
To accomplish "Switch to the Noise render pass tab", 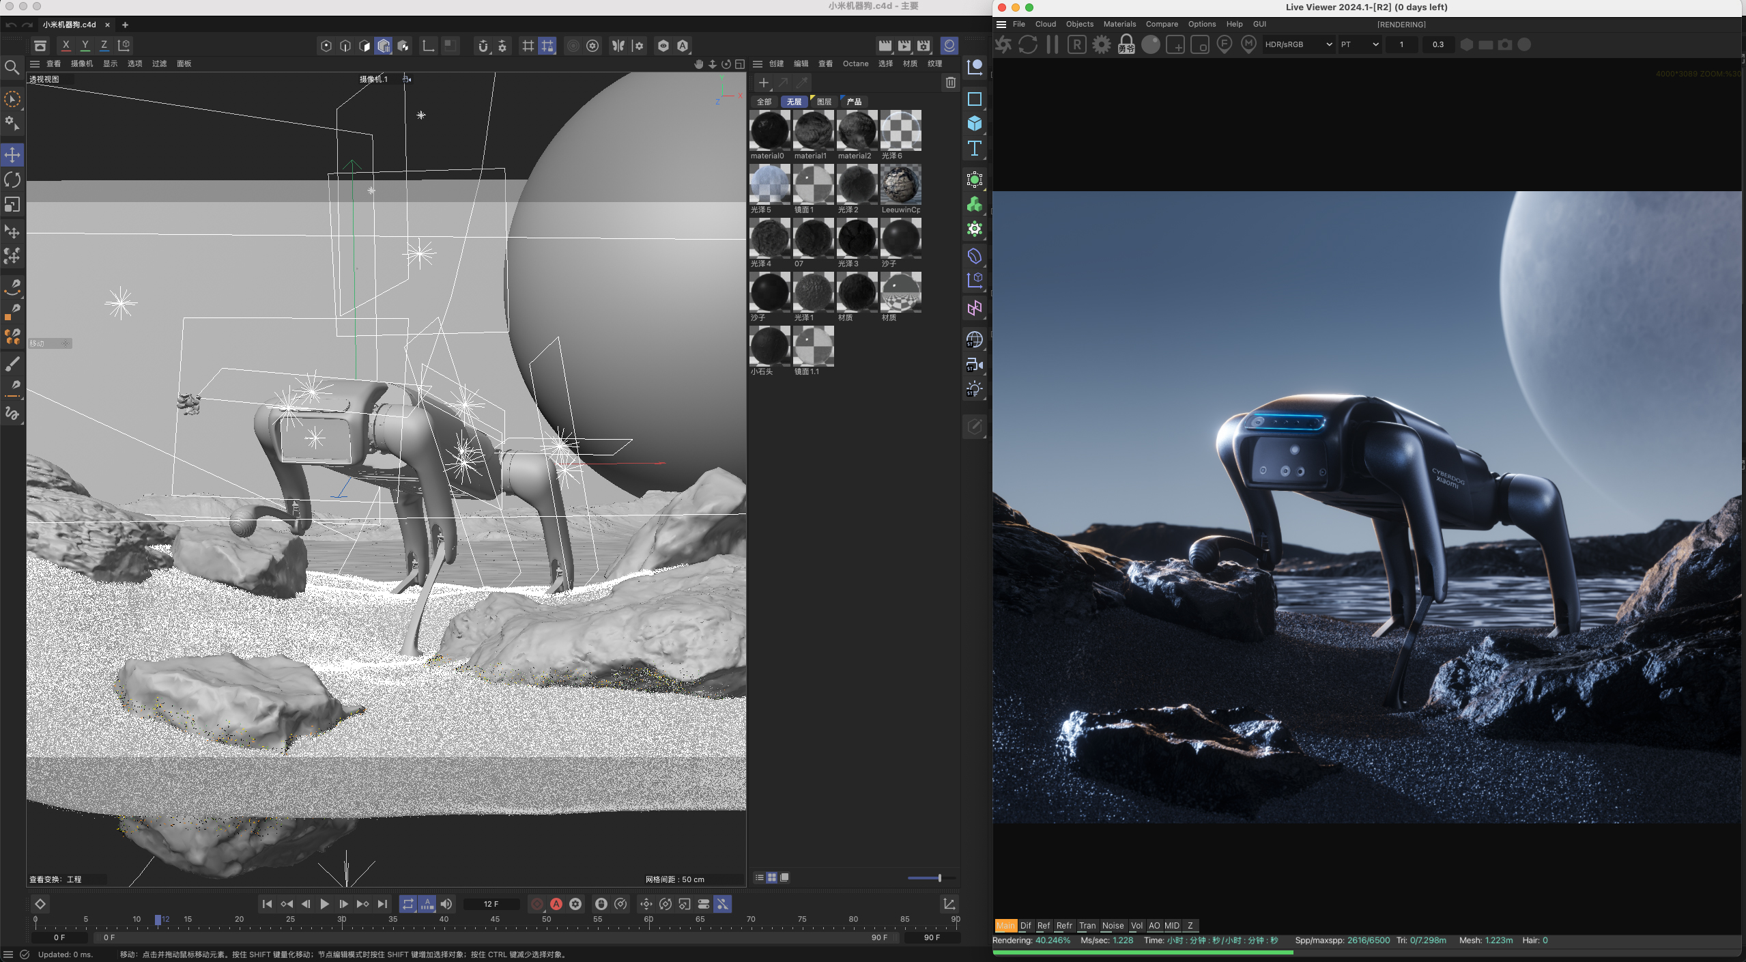I will click(1112, 926).
